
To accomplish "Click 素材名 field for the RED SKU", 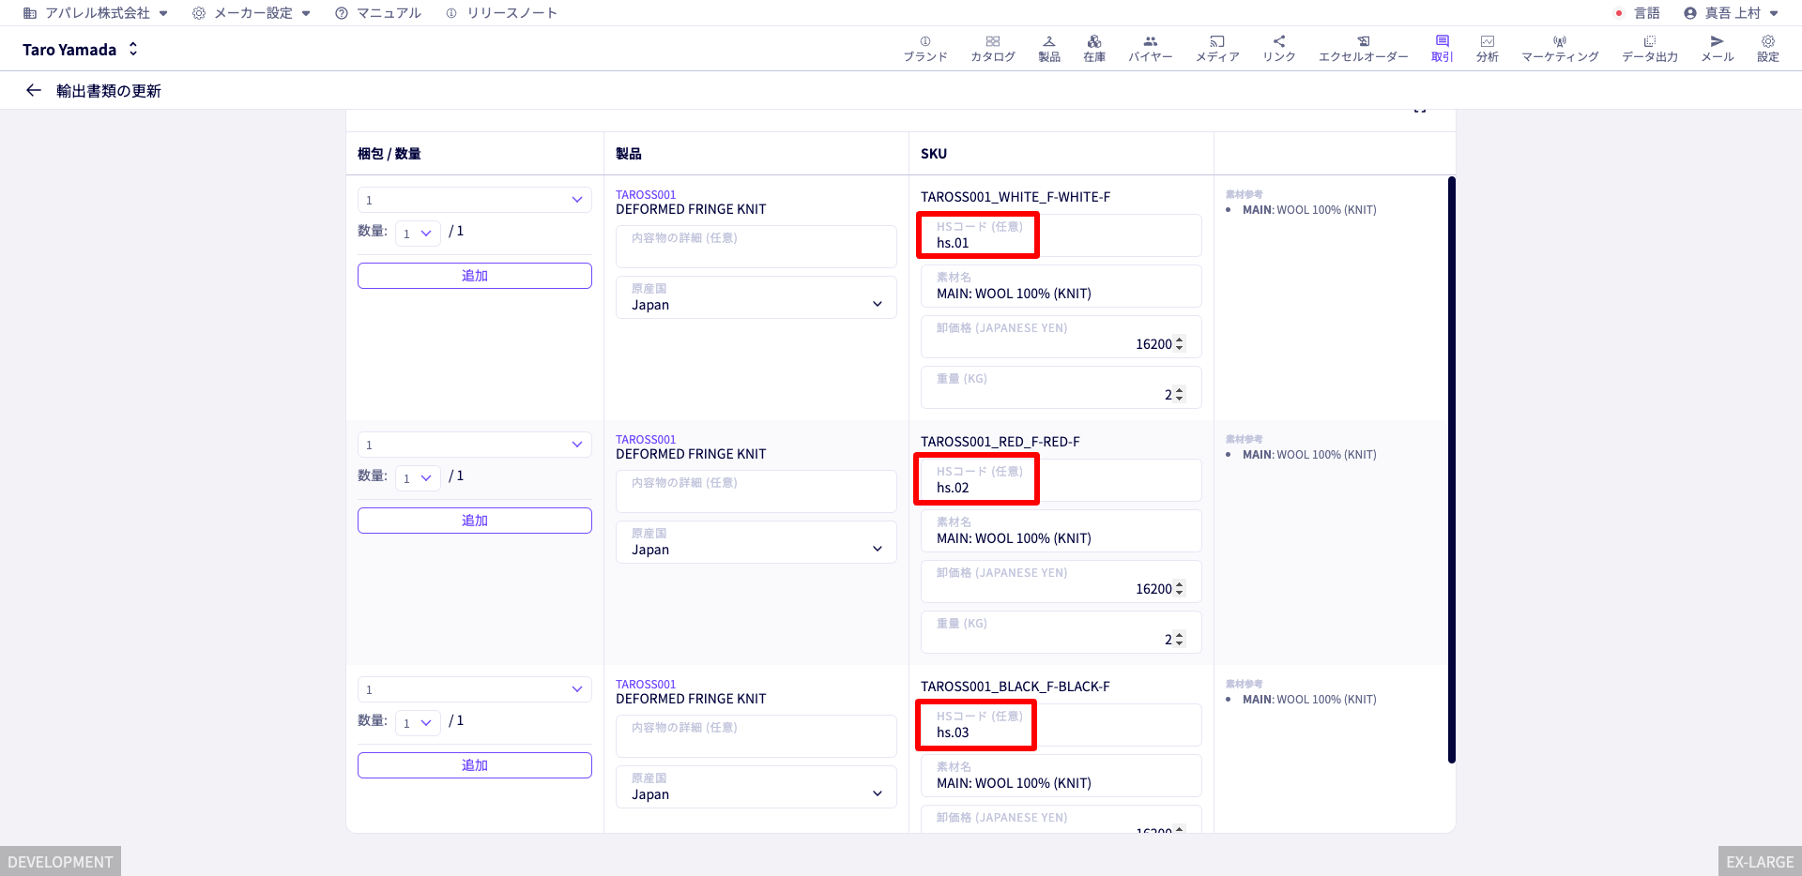I will 1061,531.
